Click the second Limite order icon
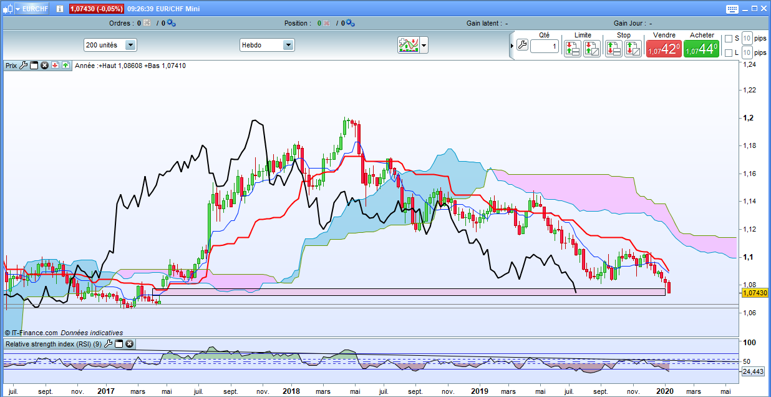The image size is (771, 397). [592, 48]
